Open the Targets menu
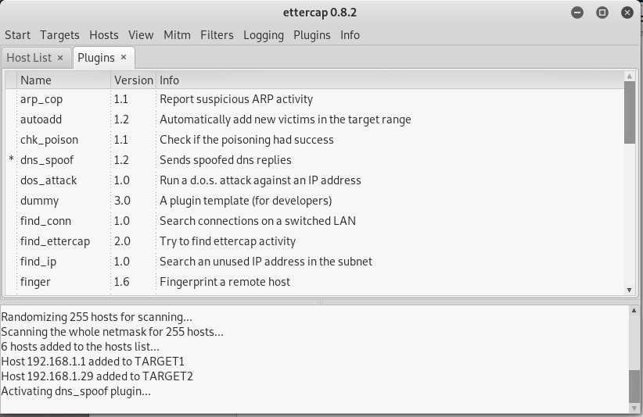The height and width of the screenshot is (417, 643). tap(59, 35)
